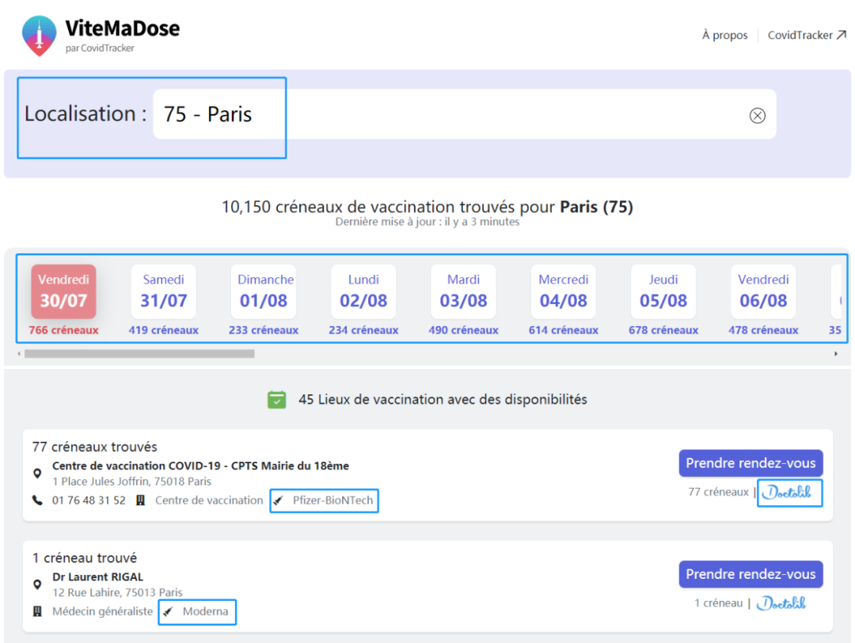
Task: Click the ViteMaDose logo icon
Action: pos(39,36)
